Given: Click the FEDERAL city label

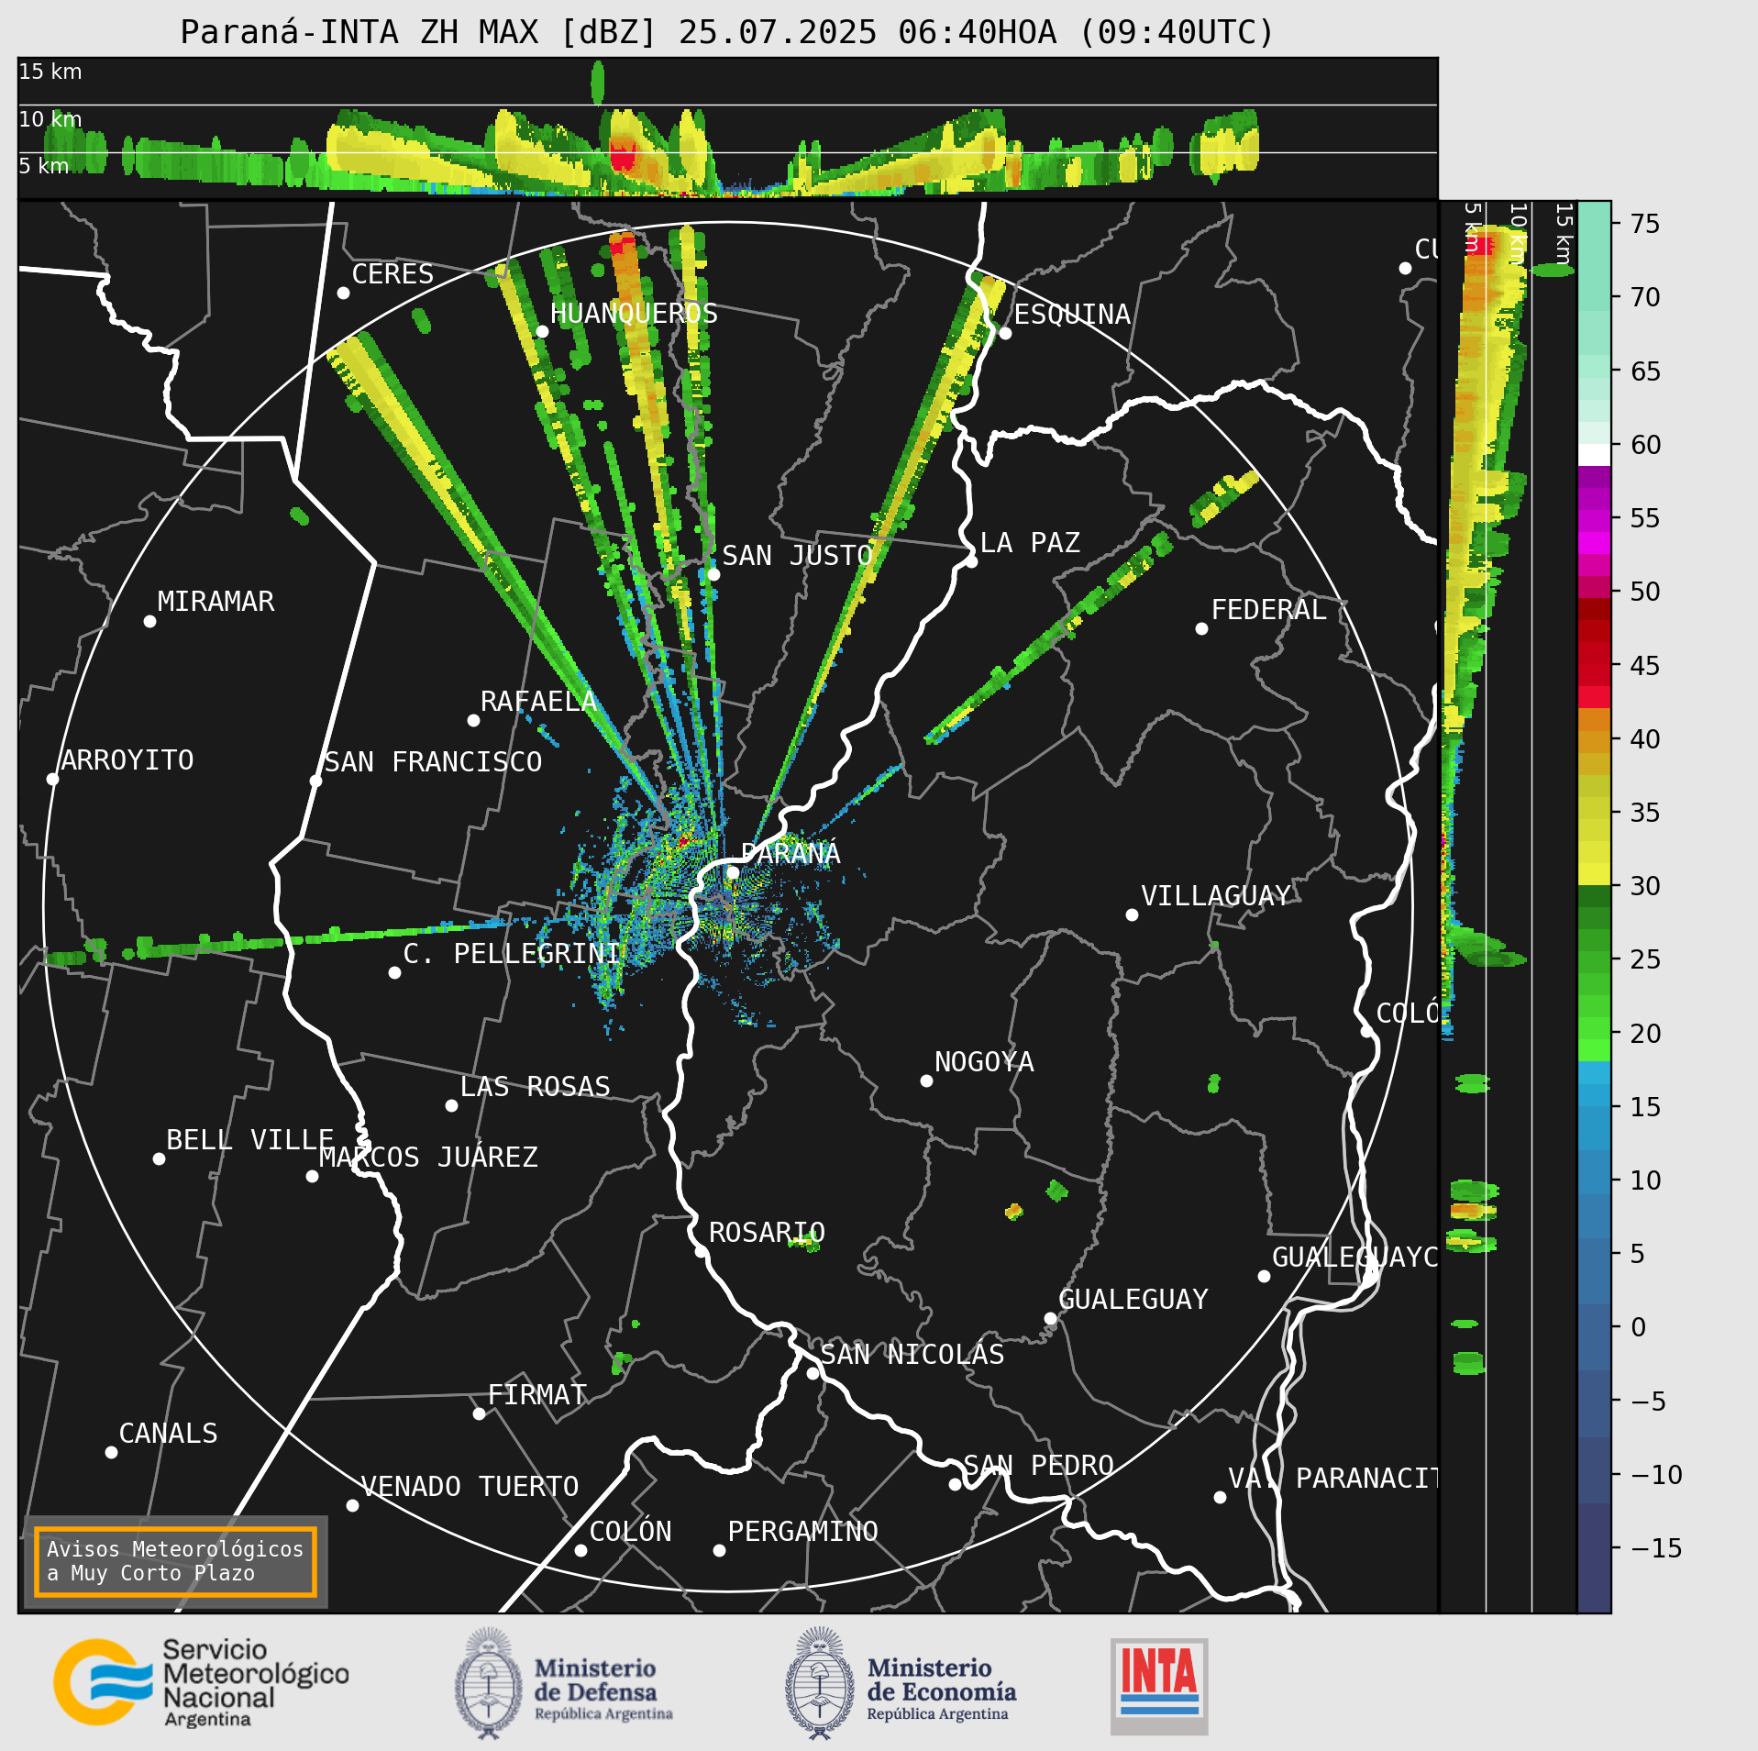Looking at the screenshot, I should coord(1269,609).
